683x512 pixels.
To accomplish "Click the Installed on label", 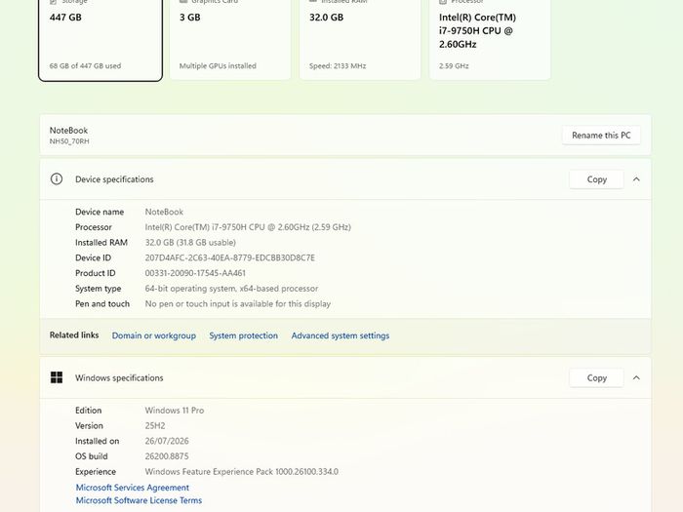I will pyautogui.click(x=97, y=441).
